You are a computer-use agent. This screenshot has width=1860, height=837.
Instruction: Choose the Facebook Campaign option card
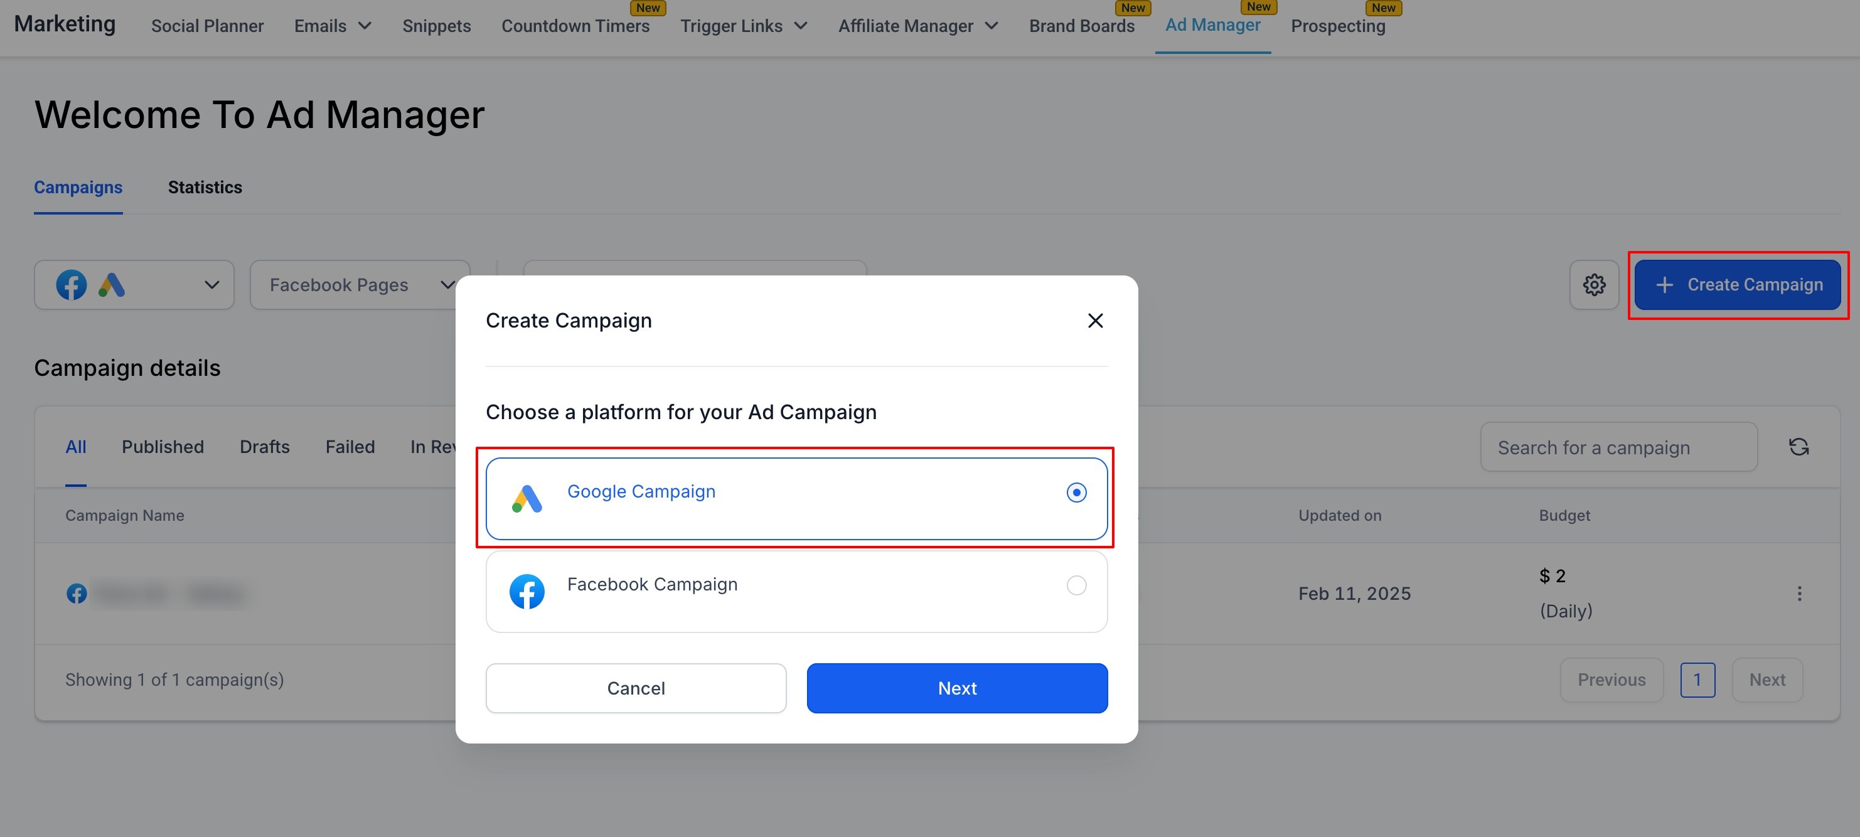point(796,592)
